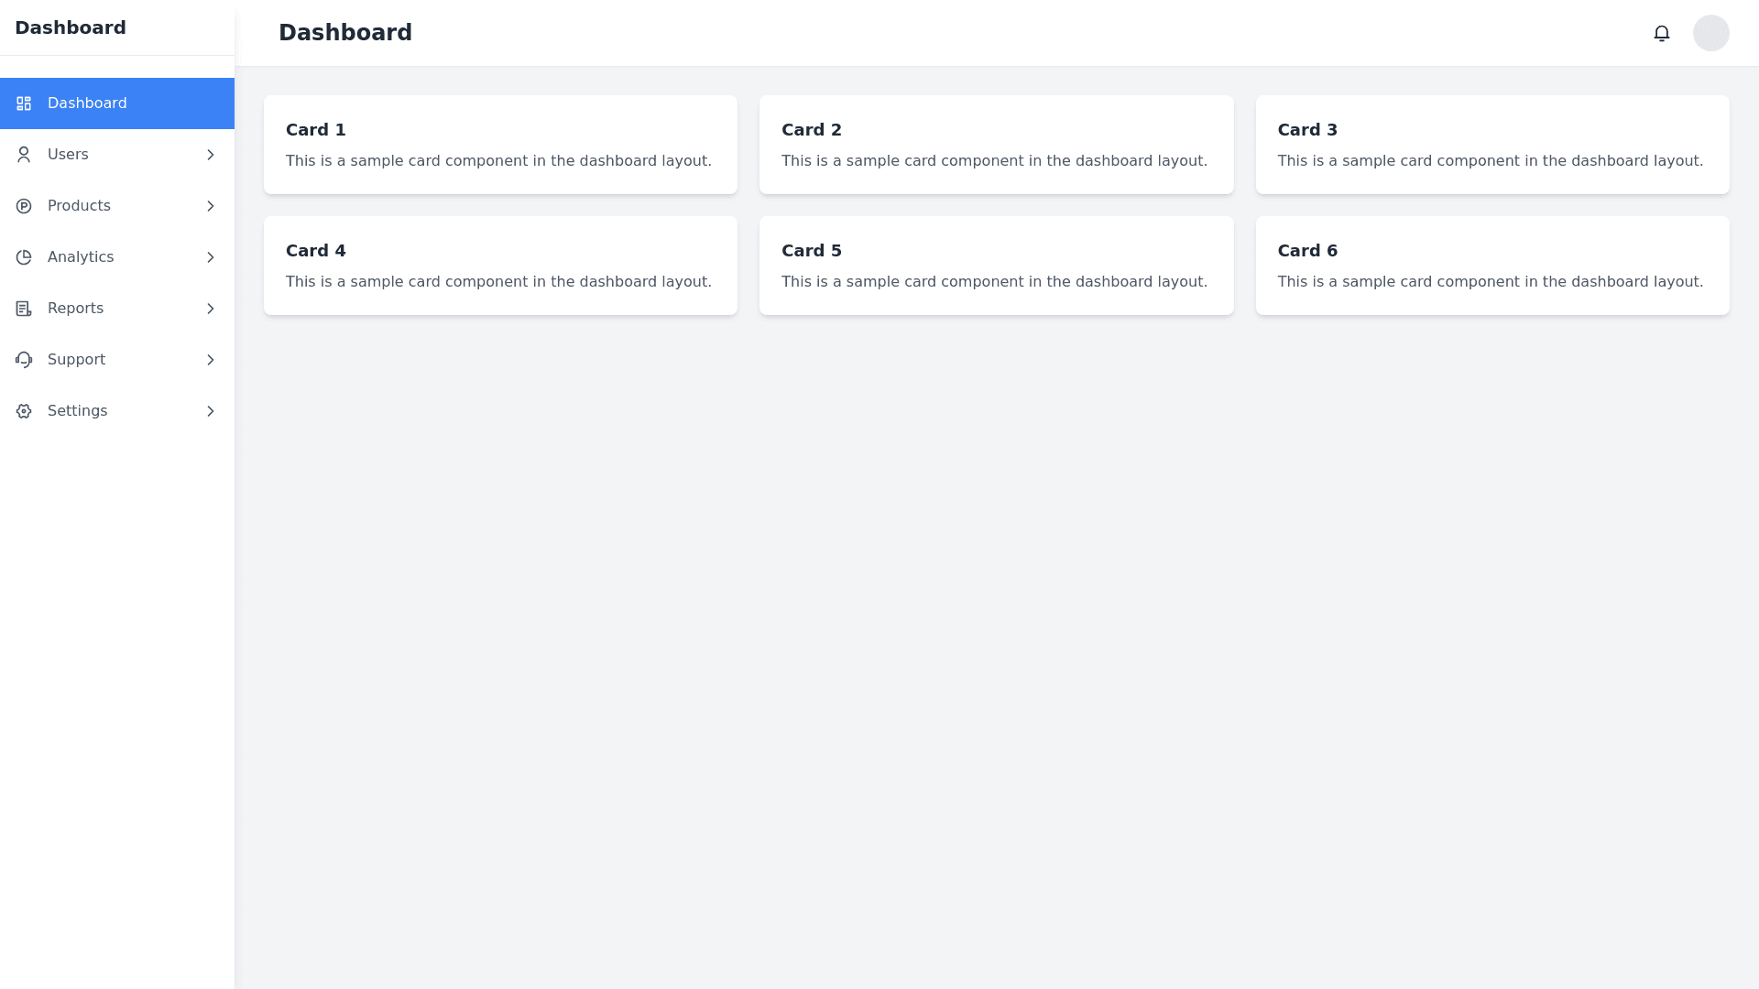
Task: Expand the Reports chevron arrow
Action: click(x=211, y=309)
